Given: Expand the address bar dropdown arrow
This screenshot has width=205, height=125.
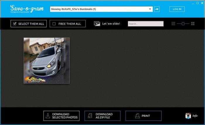Looking at the screenshot, I should click(150, 9).
